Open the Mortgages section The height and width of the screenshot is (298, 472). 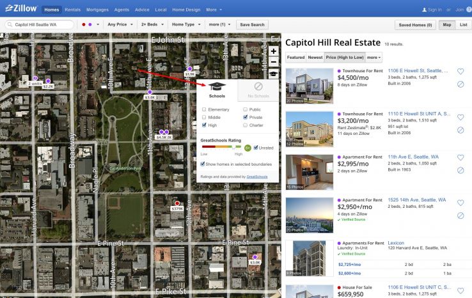(x=97, y=10)
